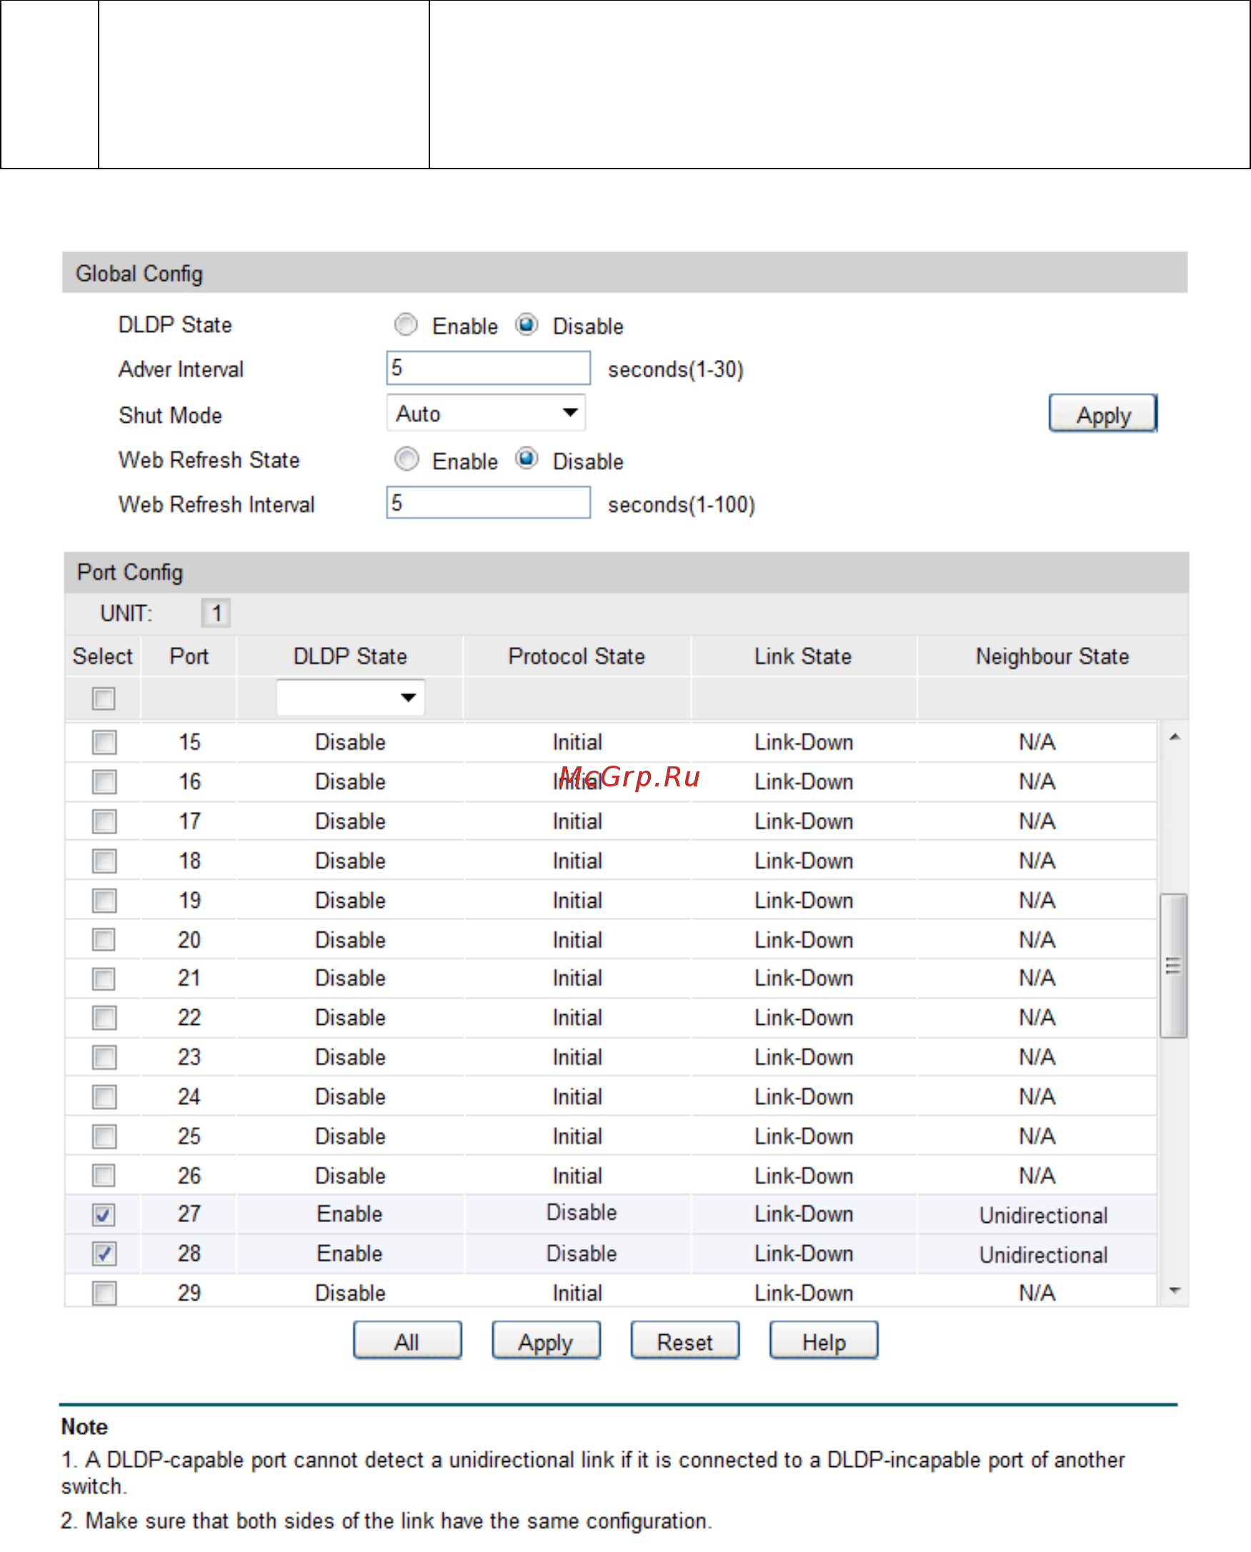Click DLDP State column header in table

pos(350,656)
